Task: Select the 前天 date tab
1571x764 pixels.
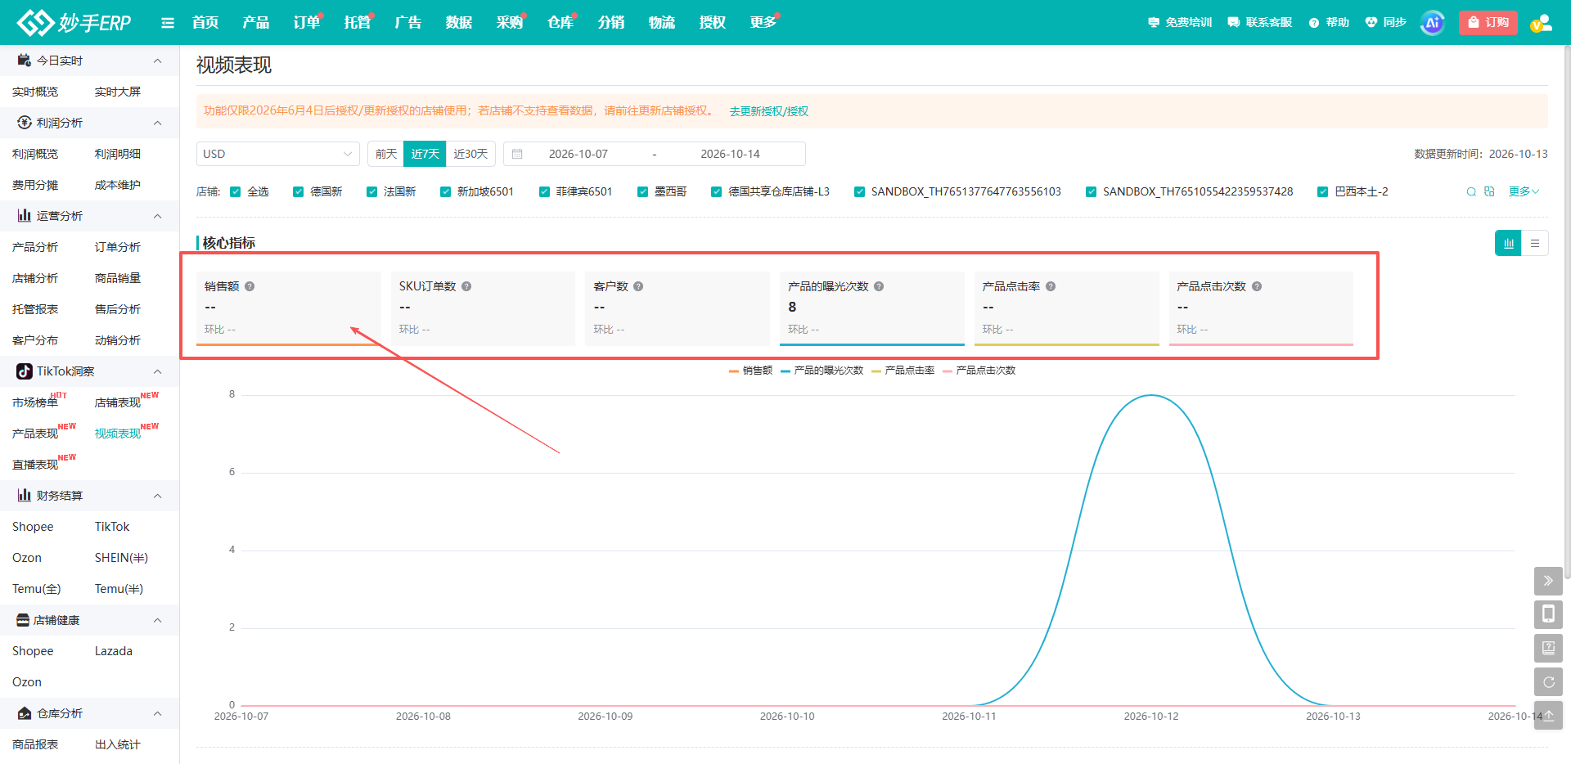Action: click(386, 154)
